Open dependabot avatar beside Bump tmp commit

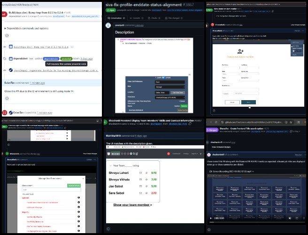11,47
